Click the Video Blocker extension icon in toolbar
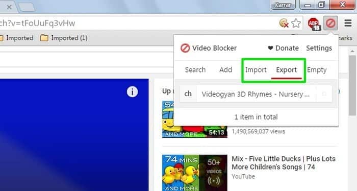 (330, 23)
